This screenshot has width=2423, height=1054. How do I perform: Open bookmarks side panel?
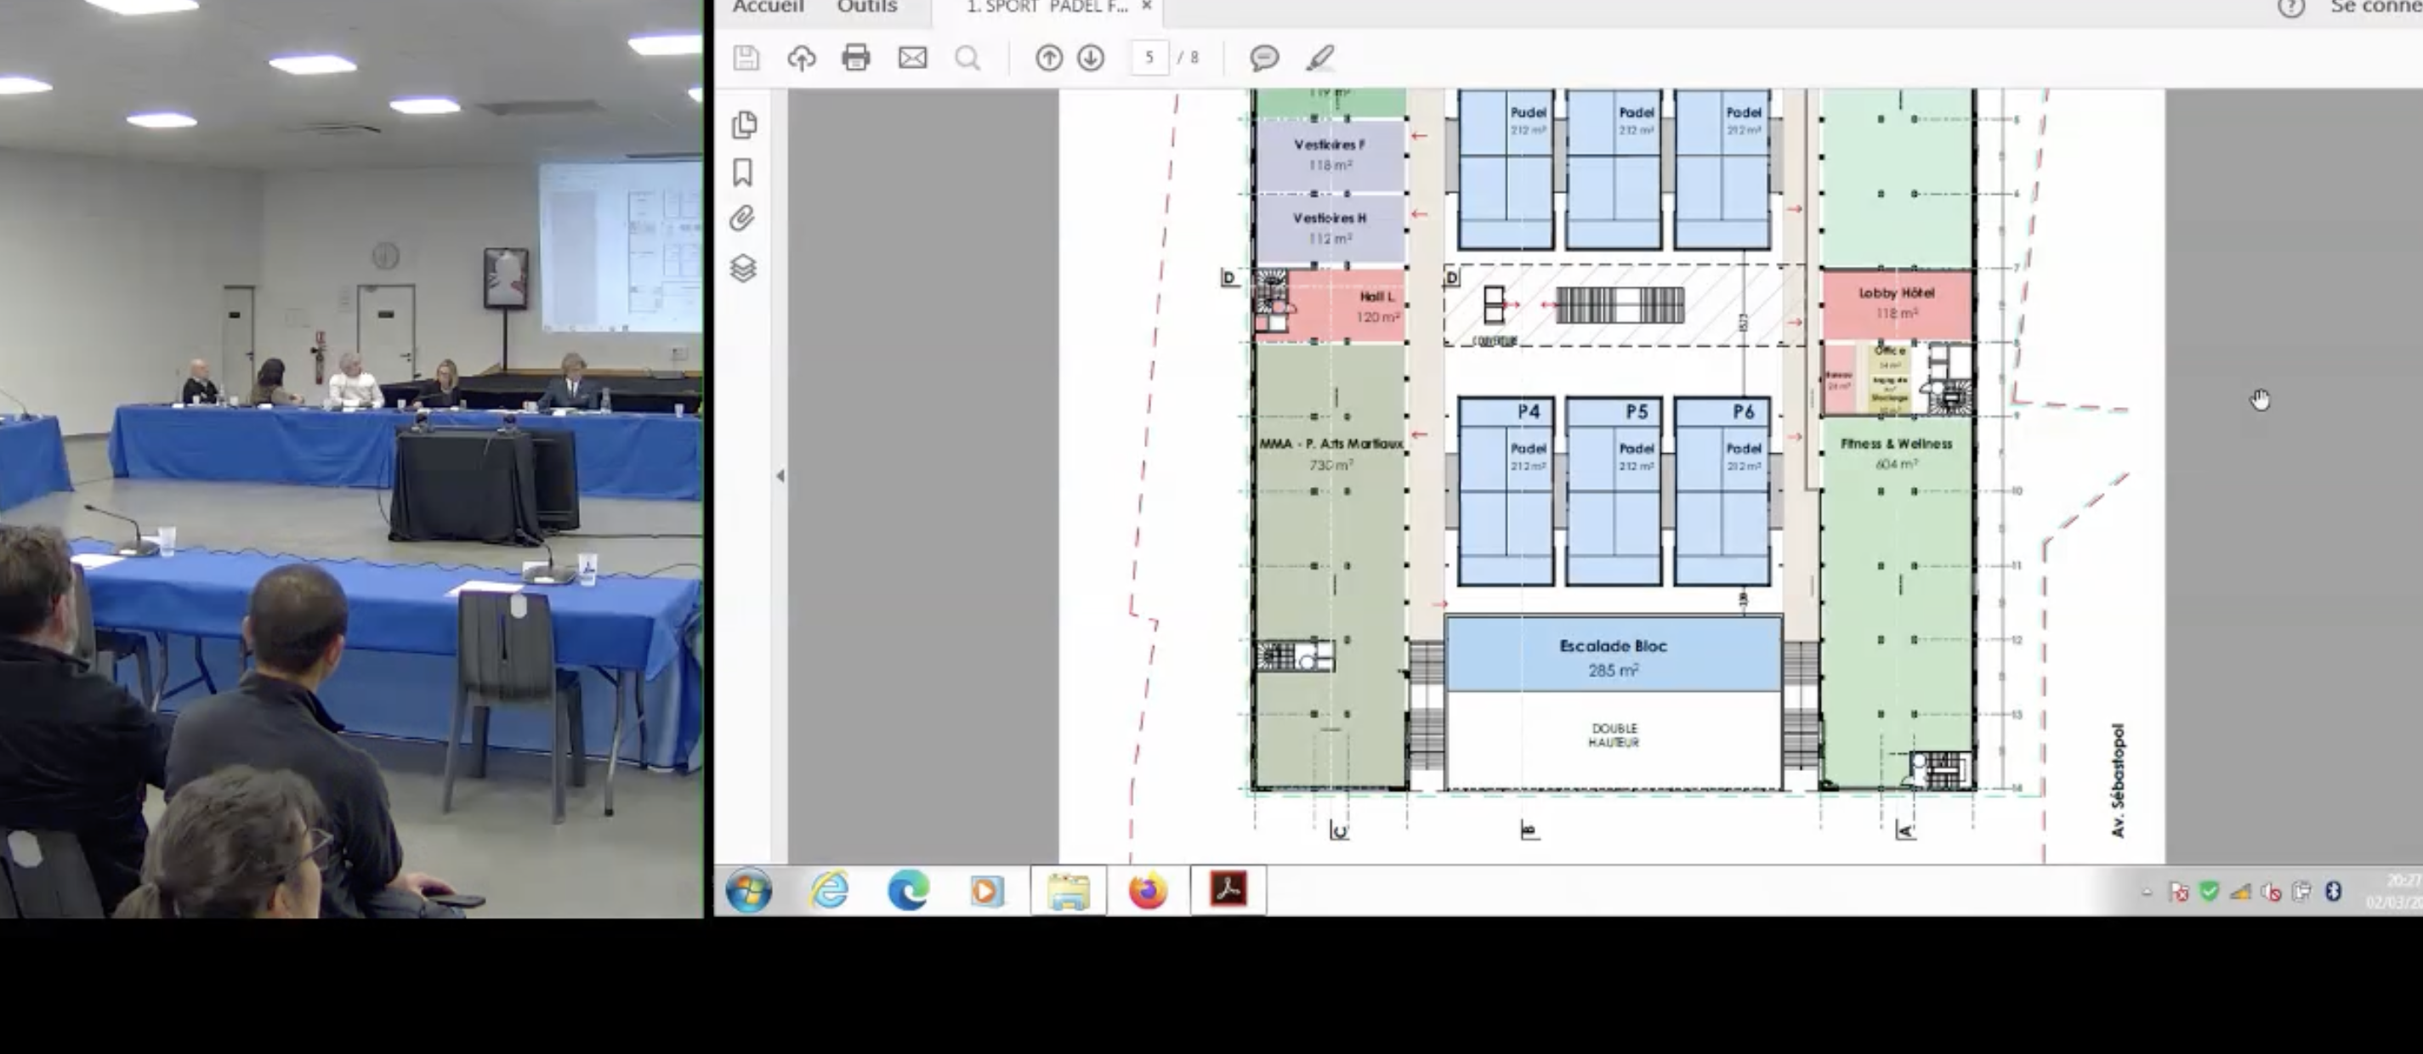pos(743,172)
